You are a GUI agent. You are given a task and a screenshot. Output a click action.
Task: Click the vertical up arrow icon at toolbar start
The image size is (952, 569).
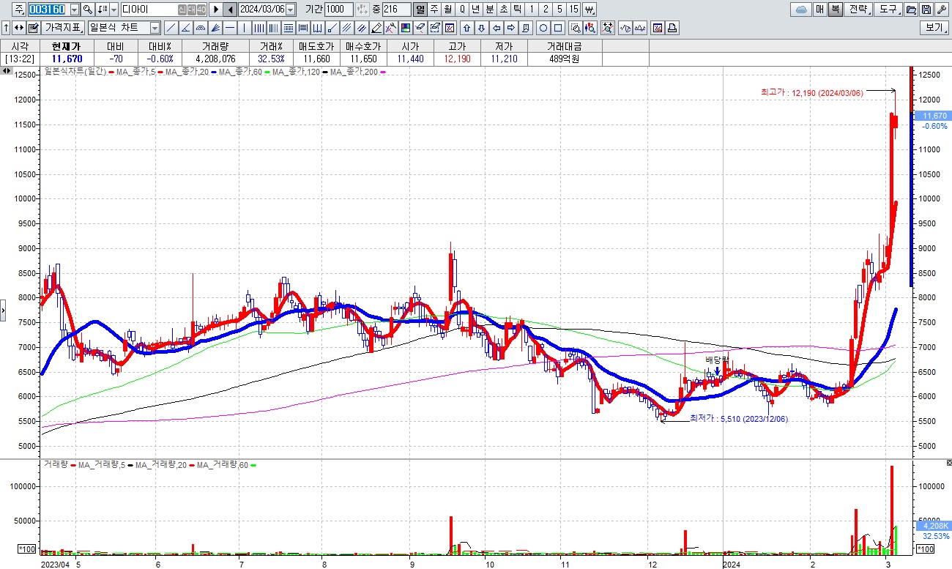click(x=6, y=28)
